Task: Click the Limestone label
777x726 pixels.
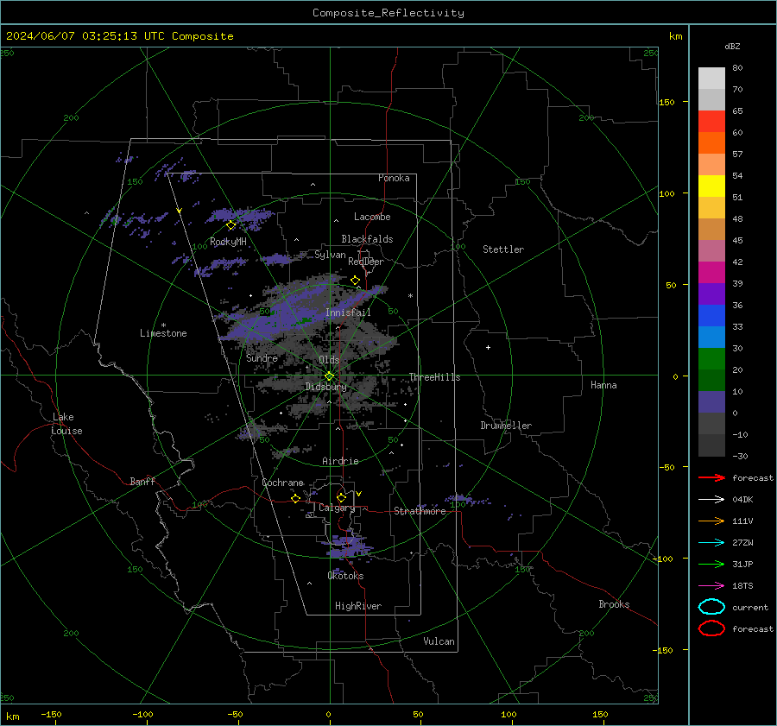Action: point(163,333)
